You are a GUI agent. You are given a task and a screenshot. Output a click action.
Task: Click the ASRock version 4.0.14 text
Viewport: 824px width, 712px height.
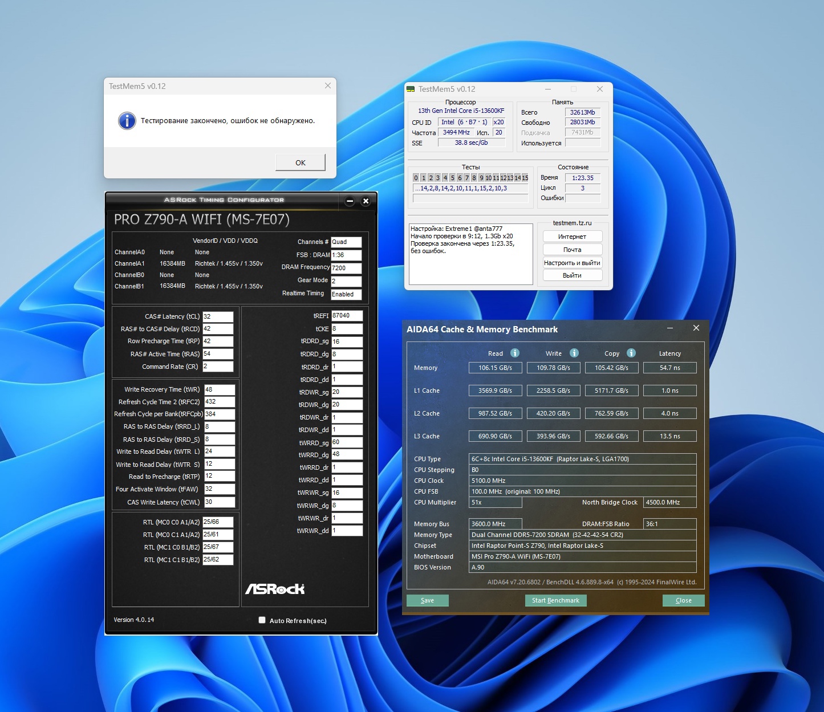click(134, 620)
